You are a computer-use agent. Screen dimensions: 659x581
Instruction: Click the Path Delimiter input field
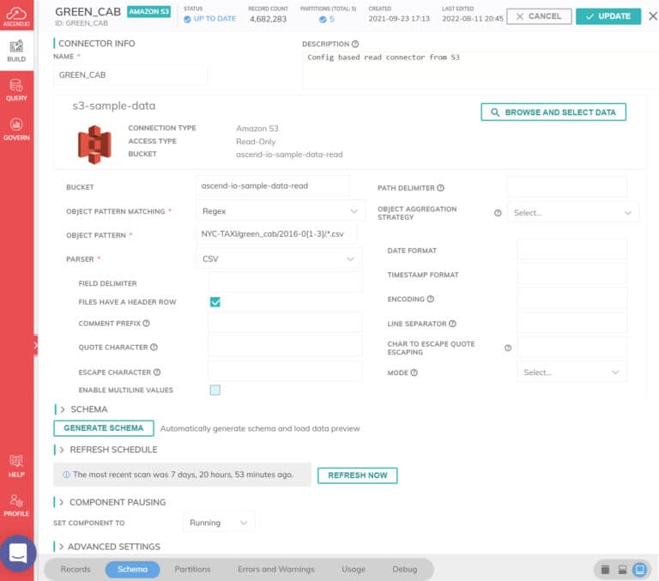[x=567, y=187]
